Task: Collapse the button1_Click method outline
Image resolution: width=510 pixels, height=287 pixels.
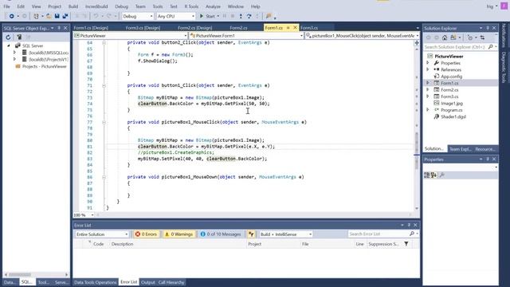Action: pos(104,85)
